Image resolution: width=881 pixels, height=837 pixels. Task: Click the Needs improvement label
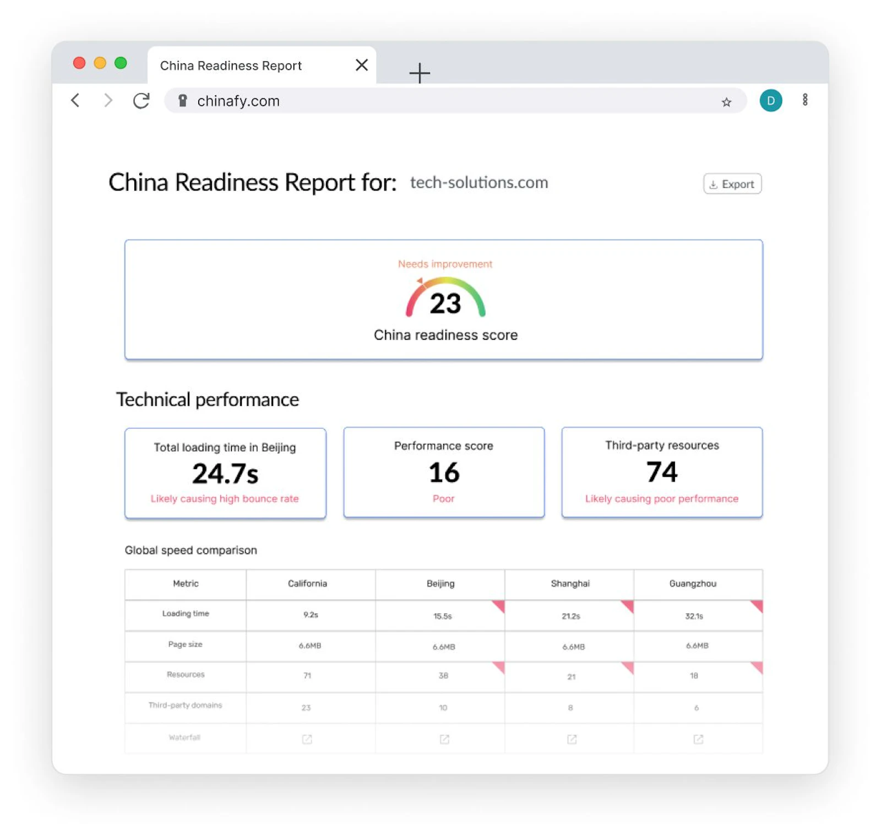pyautogui.click(x=445, y=264)
